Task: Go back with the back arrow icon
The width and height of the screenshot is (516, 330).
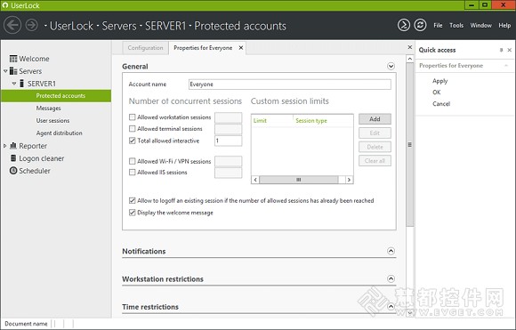Action: click(12, 25)
